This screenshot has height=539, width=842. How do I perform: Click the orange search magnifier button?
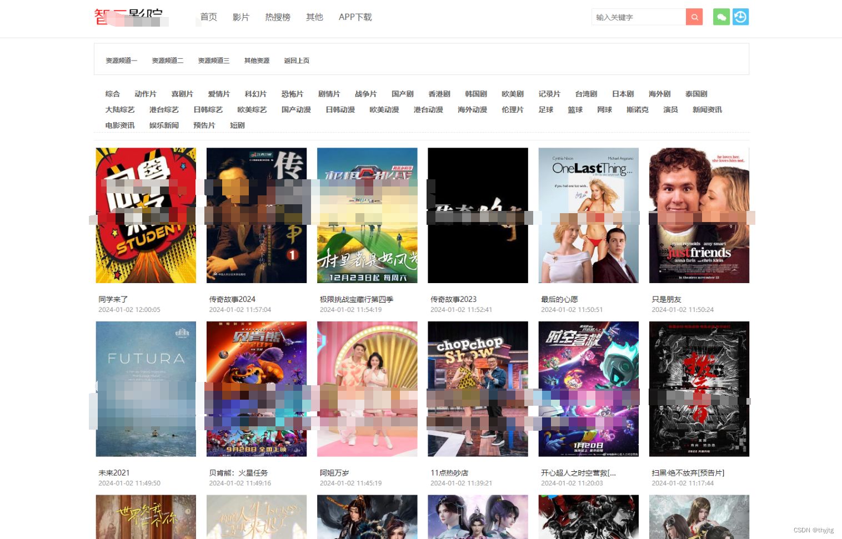[x=694, y=17]
